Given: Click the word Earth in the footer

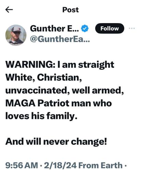Looking at the screenshot, I should (112, 165).
